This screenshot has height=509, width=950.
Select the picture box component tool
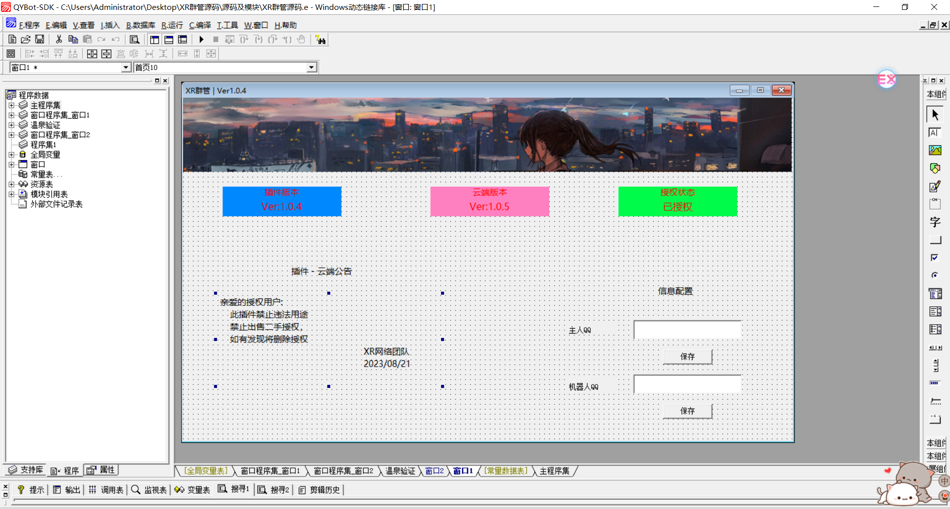(x=935, y=150)
